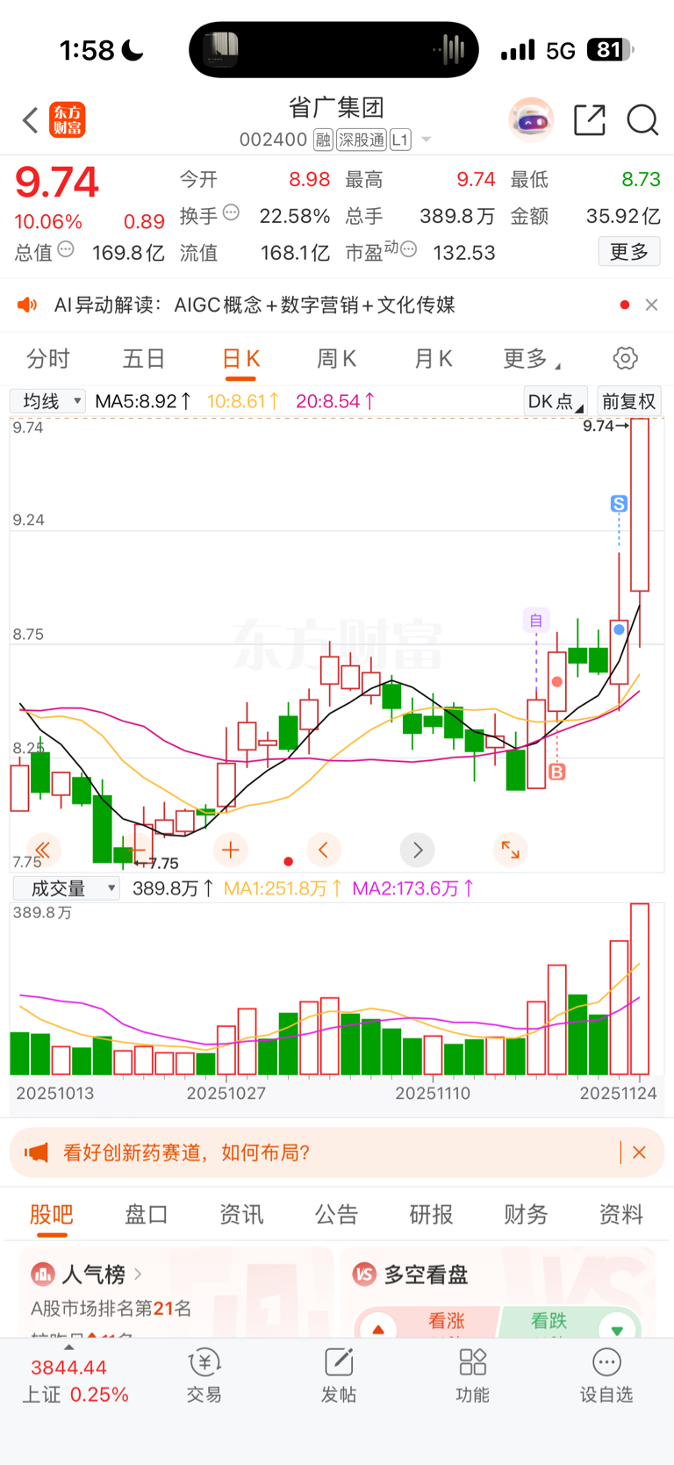Tap the purple 自 marker on chart
The height and width of the screenshot is (1465, 674).
click(536, 621)
